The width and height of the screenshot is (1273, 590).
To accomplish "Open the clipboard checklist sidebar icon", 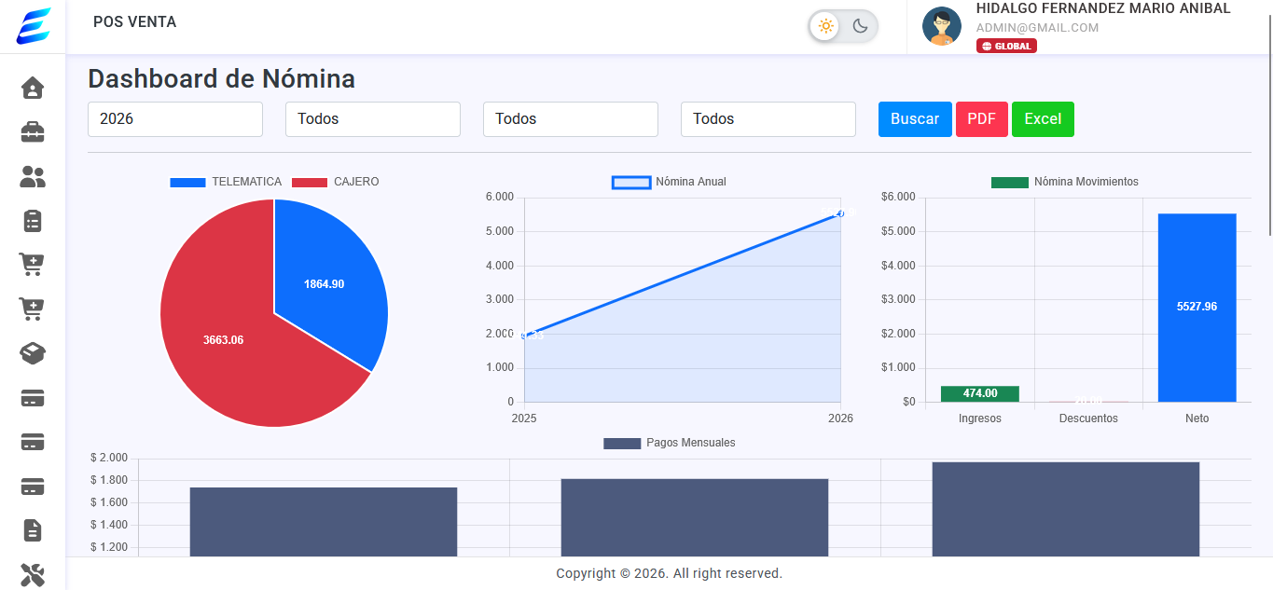I will [x=33, y=221].
